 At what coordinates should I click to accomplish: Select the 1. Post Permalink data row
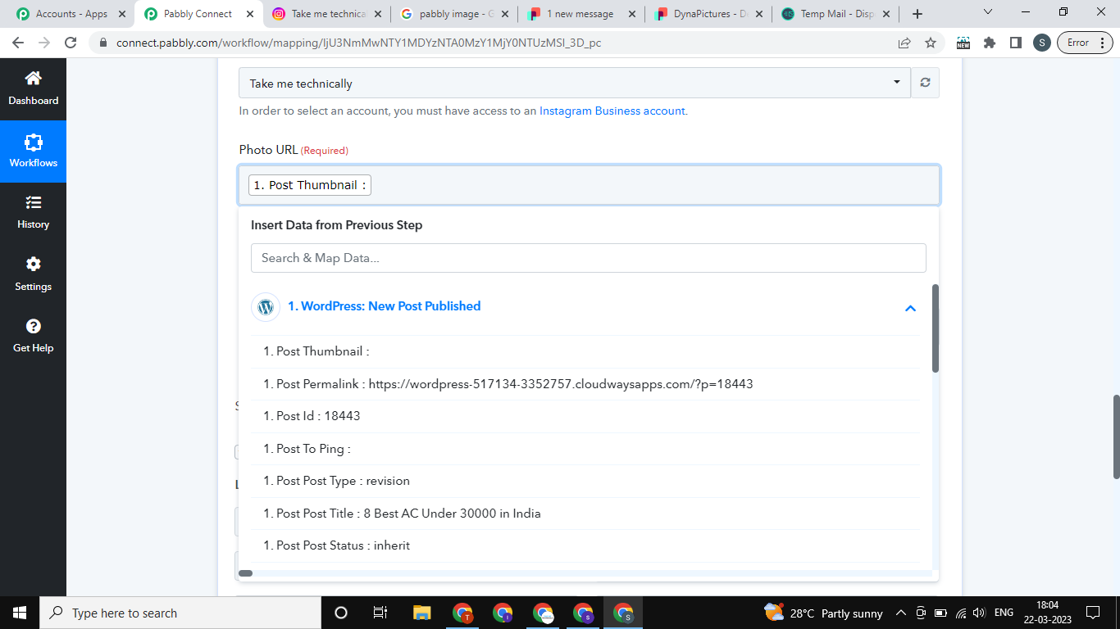pyautogui.click(x=585, y=384)
